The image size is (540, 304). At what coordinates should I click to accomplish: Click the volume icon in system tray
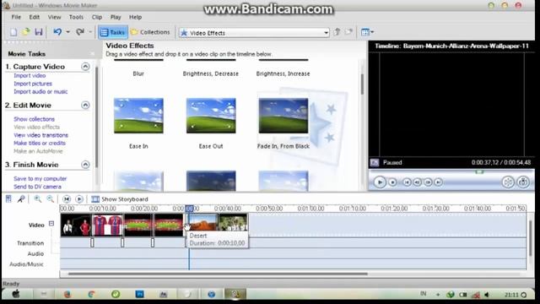(487, 295)
